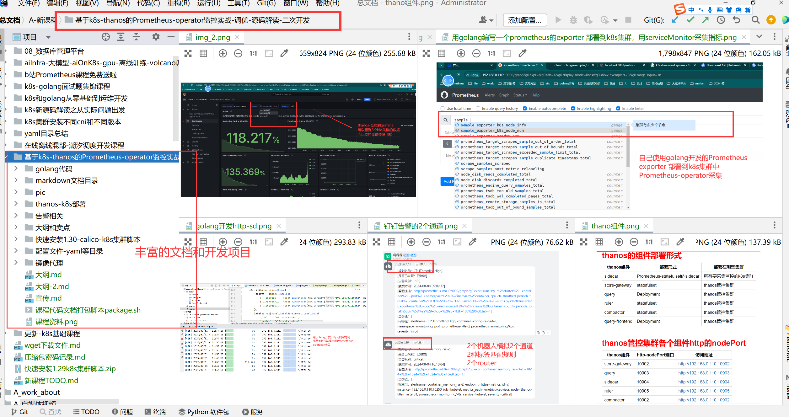Open the search everywhere magnifier icon
The width and height of the screenshot is (789, 417).
click(x=756, y=20)
